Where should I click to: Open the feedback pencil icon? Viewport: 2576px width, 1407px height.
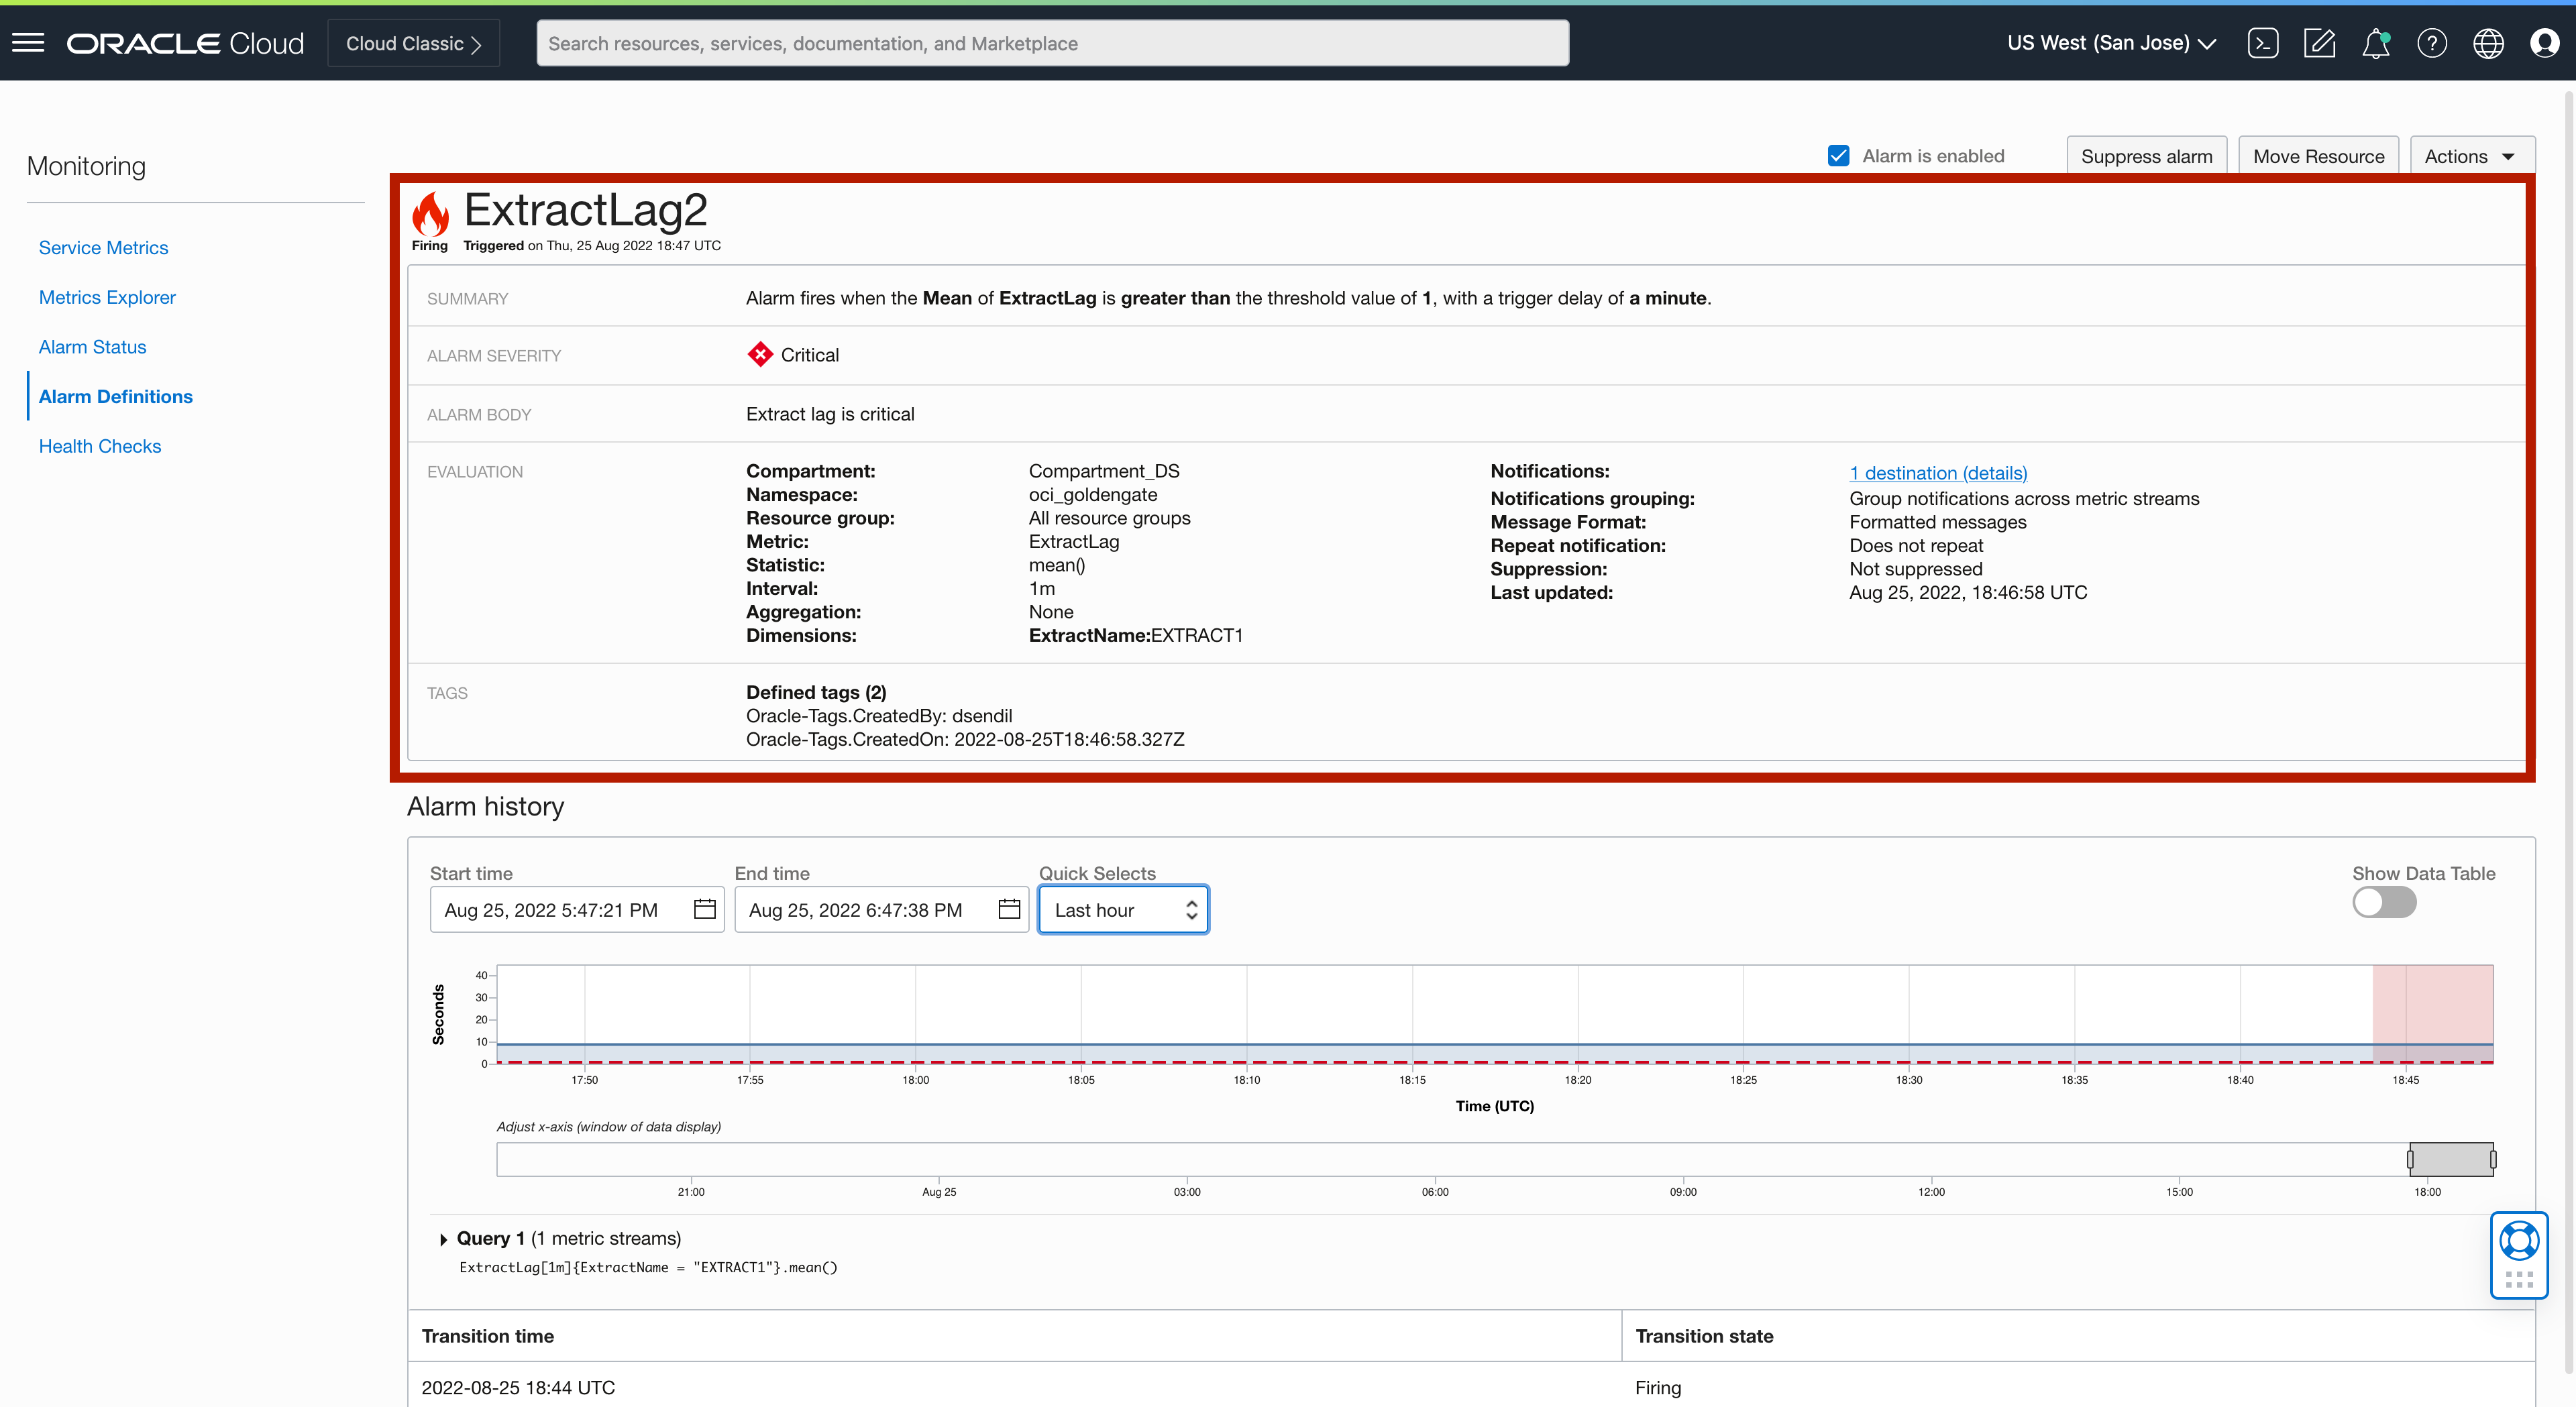[2320, 42]
